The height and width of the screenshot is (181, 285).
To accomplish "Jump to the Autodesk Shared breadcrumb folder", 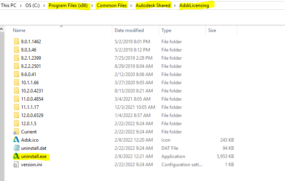I will [153, 5].
